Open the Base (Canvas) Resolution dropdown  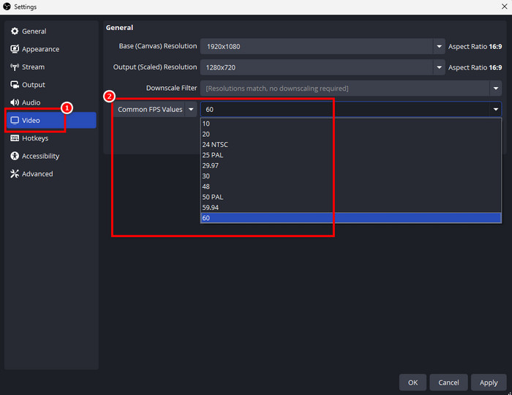coord(440,46)
